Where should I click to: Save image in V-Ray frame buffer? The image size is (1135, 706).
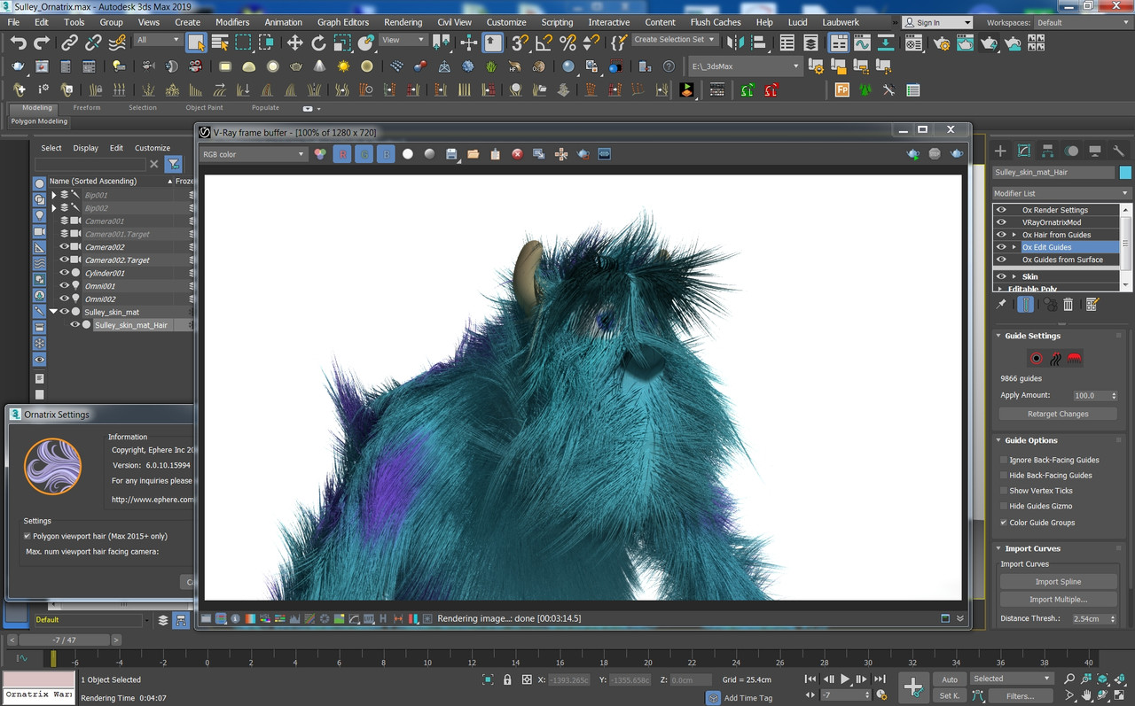(451, 154)
